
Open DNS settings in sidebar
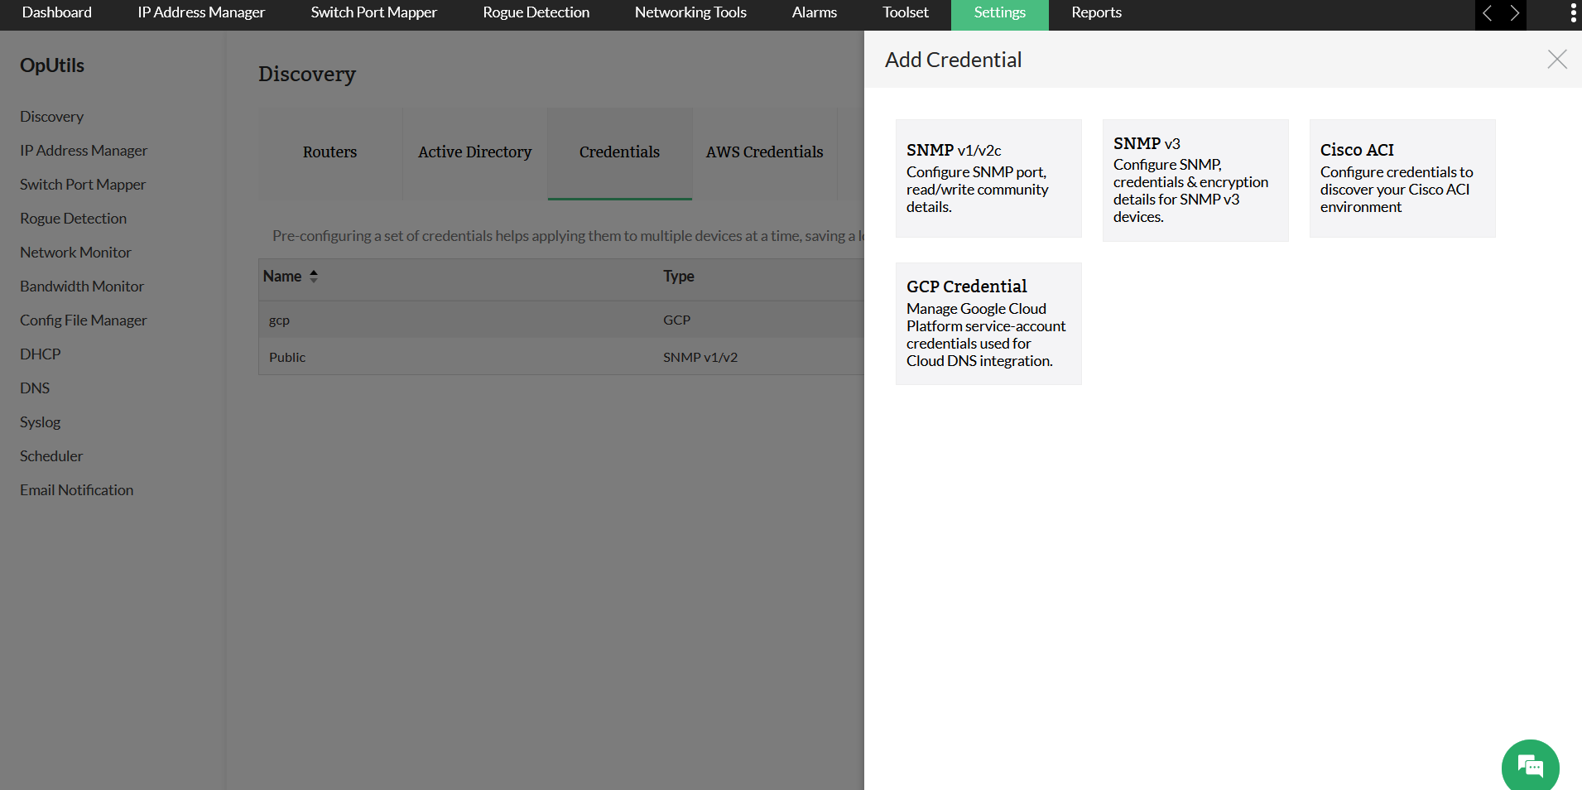pyautogui.click(x=35, y=388)
